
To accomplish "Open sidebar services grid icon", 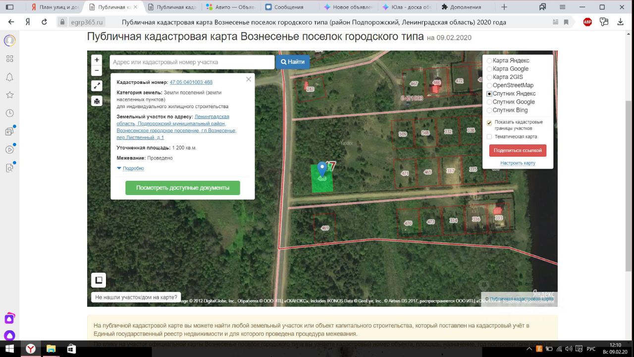I will pos(9,59).
